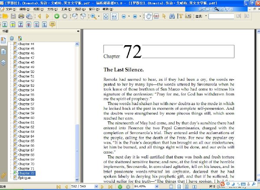Toggle fit width view

coord(114,16)
